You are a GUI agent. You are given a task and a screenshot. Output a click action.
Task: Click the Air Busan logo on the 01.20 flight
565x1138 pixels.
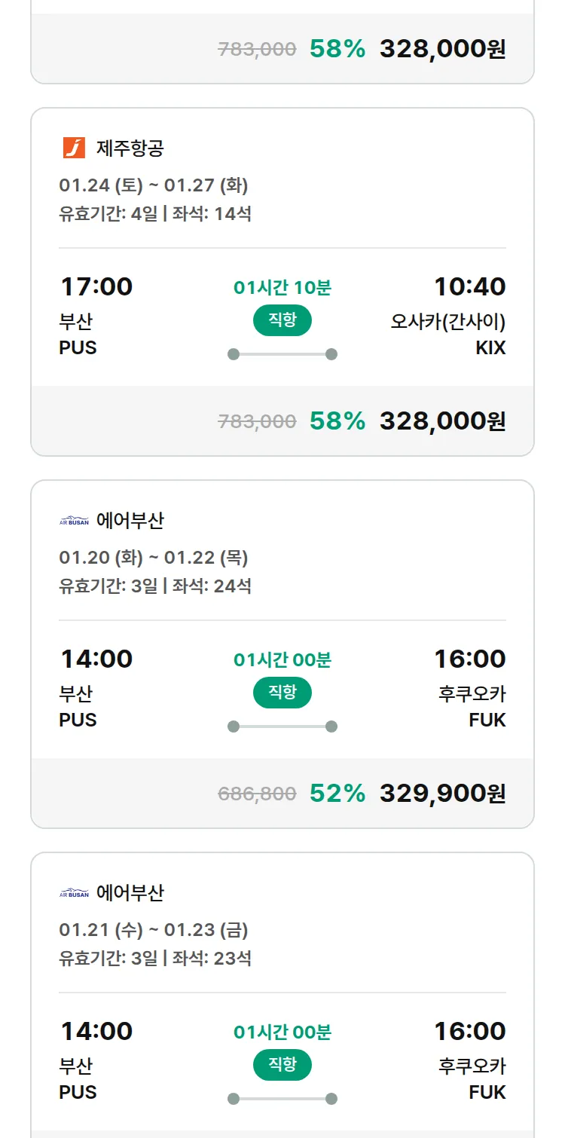click(x=74, y=521)
